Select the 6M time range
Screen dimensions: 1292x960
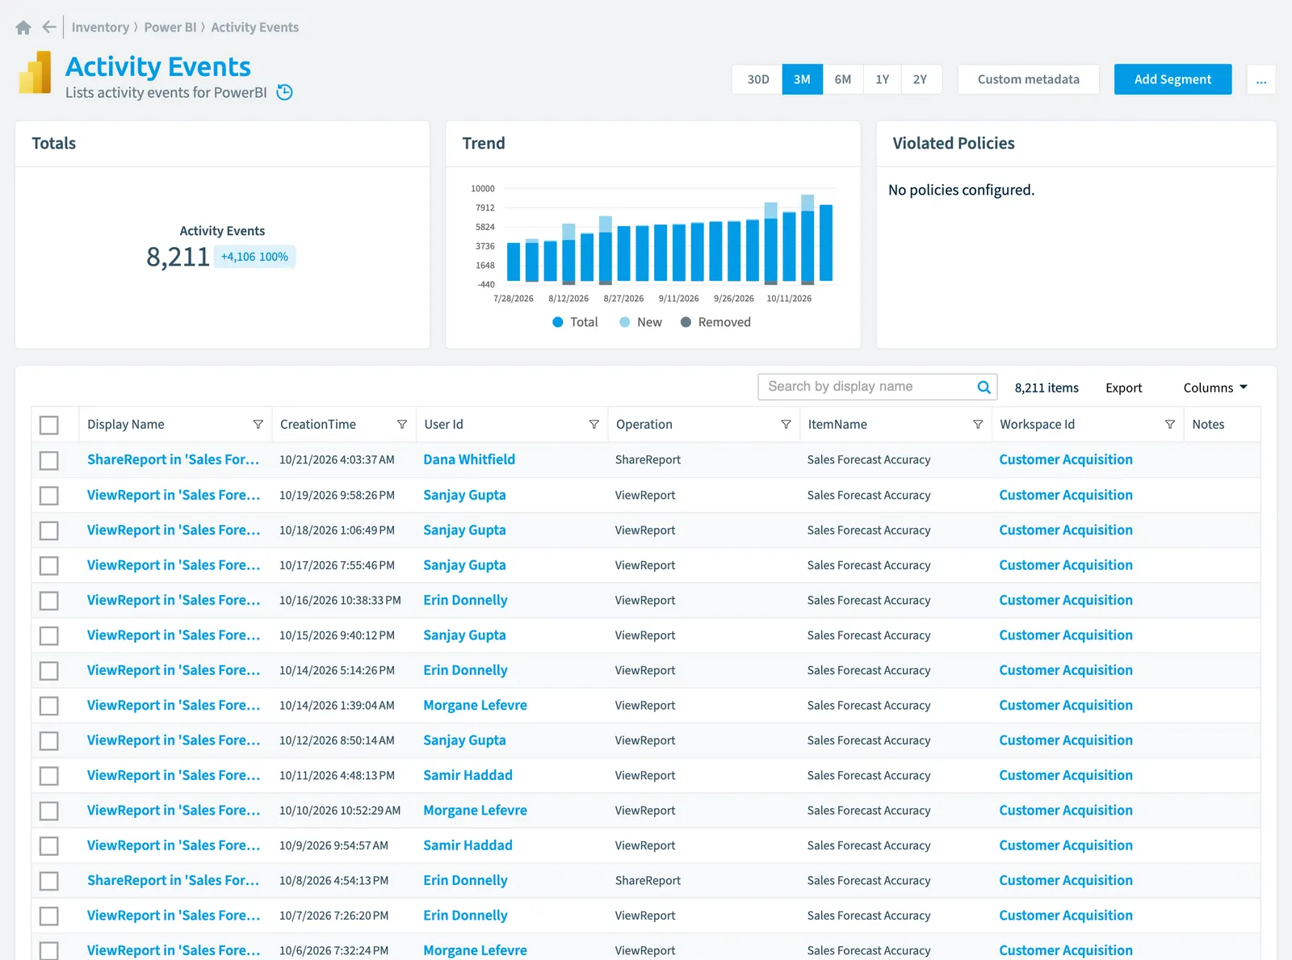point(843,79)
